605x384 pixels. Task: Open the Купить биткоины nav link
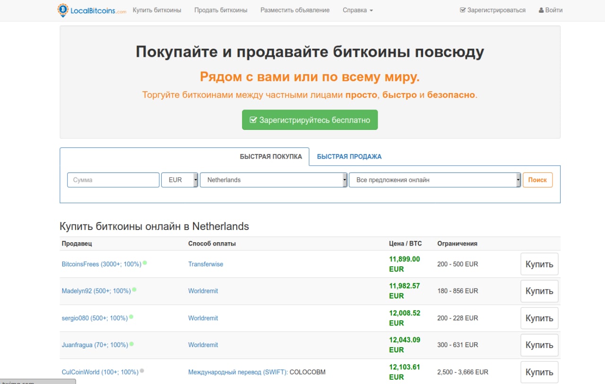click(x=157, y=10)
